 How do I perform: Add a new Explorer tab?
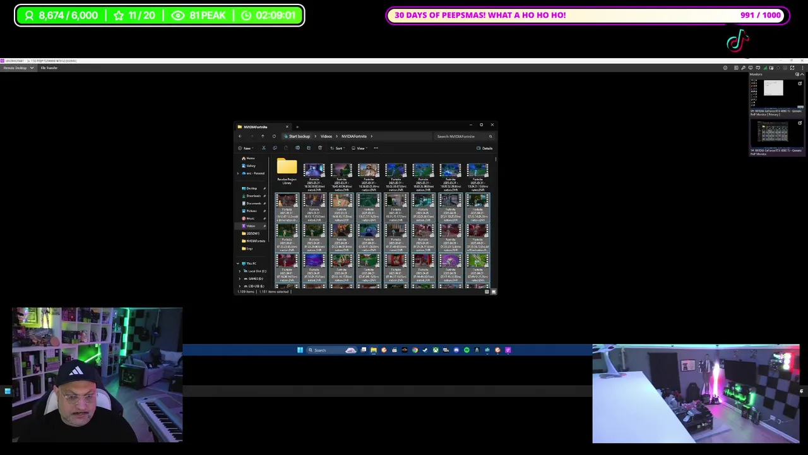pos(297,127)
